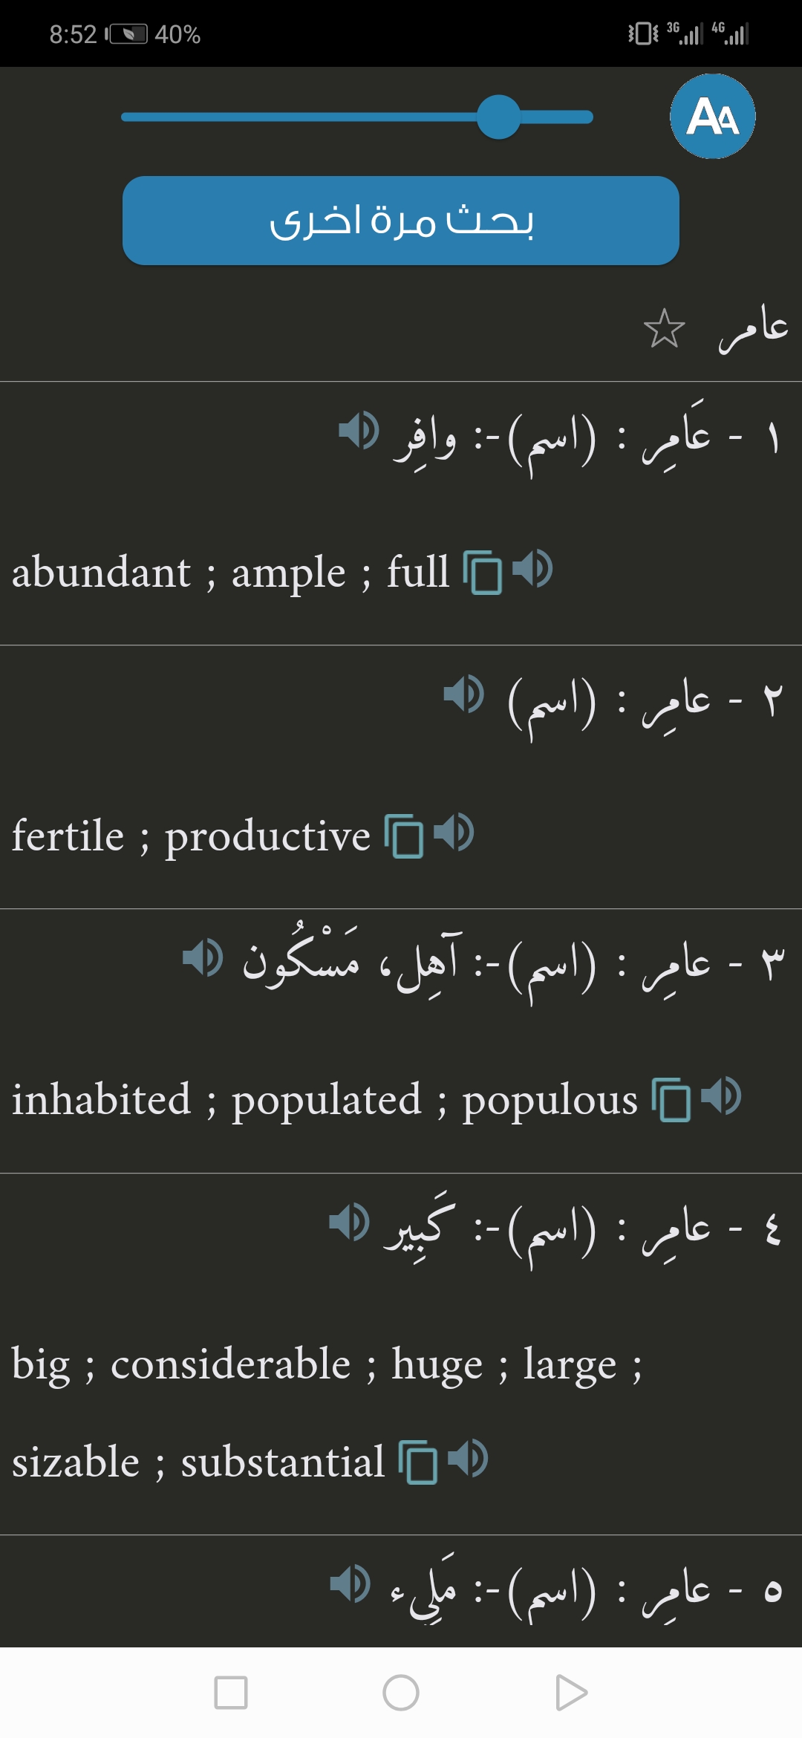Play audio for Arabic entry مَلِيء
The height and width of the screenshot is (1738, 802).
pyautogui.click(x=350, y=1584)
